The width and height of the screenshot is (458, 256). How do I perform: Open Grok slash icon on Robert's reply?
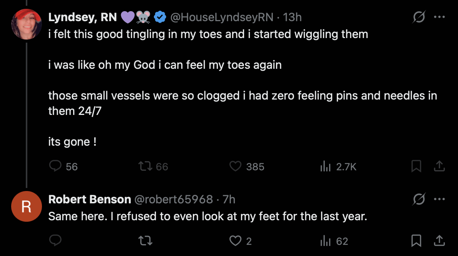point(418,199)
